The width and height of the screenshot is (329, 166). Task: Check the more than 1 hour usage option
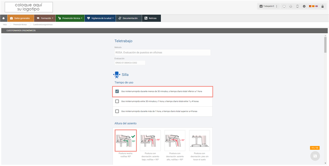click(117, 111)
